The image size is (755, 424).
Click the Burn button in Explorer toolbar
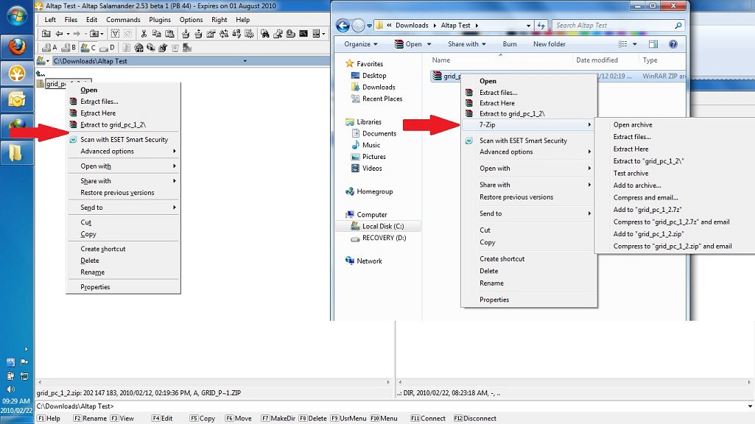(510, 44)
